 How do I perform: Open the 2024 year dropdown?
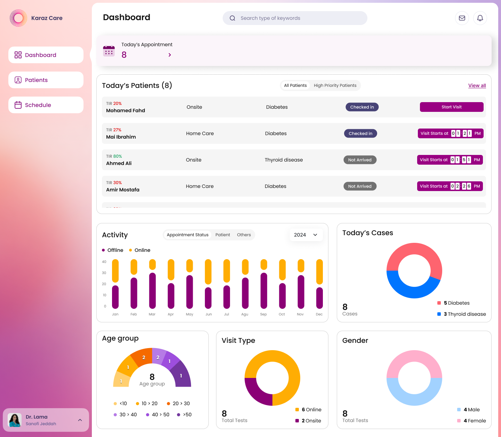click(306, 235)
